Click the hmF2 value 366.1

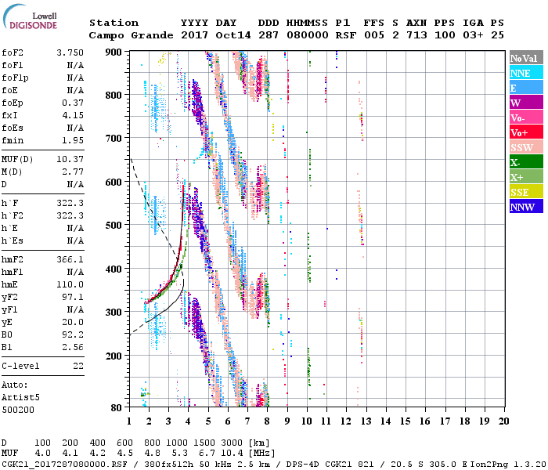pyautogui.click(x=70, y=259)
